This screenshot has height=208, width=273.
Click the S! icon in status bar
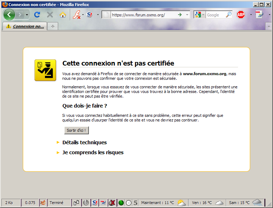(95, 203)
